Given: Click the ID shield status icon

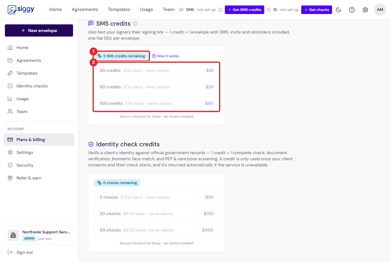Looking at the screenshot, I should [x=269, y=10].
